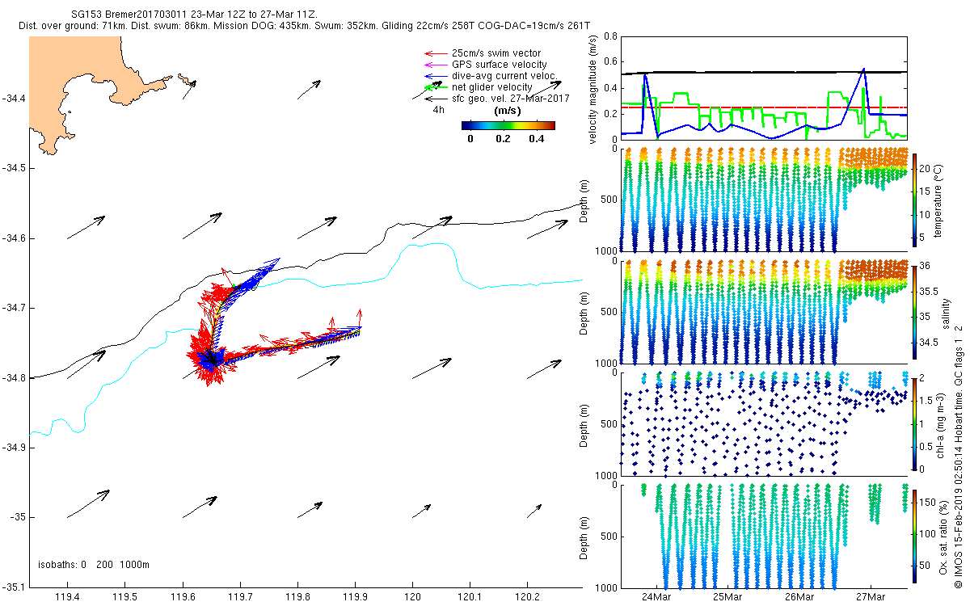Screen dimensions: 970x606
Task: Click the velocity magnitude (m/s) axis label
Action: click(594, 89)
